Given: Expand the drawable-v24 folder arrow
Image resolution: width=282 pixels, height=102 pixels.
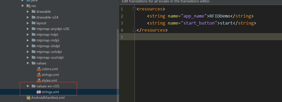Looking at the screenshot, I should click(x=28, y=17).
